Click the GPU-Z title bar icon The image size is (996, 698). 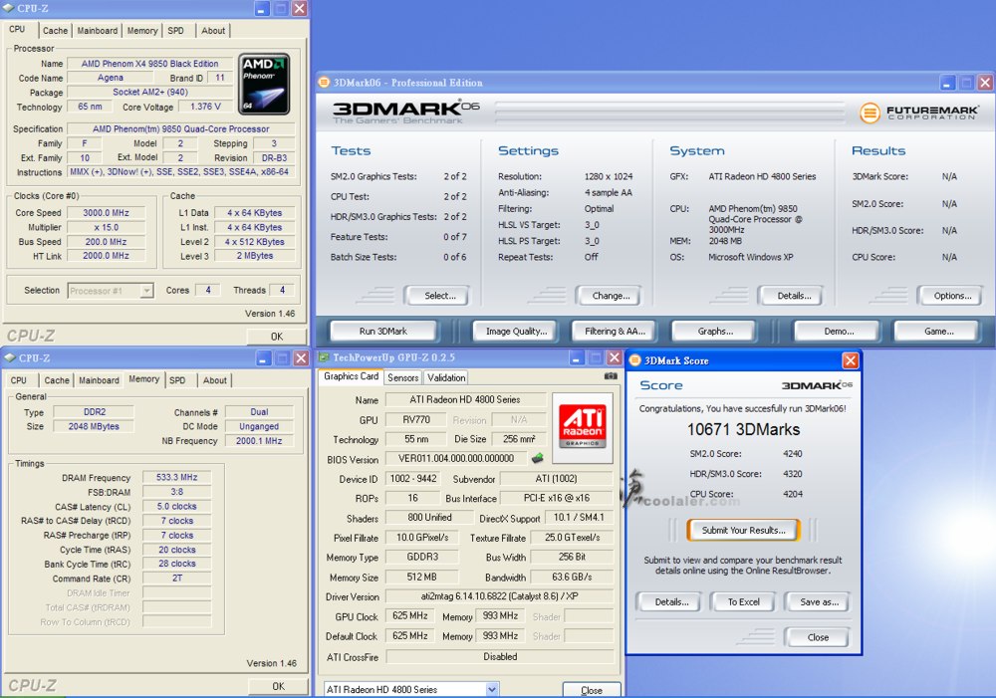(x=324, y=357)
